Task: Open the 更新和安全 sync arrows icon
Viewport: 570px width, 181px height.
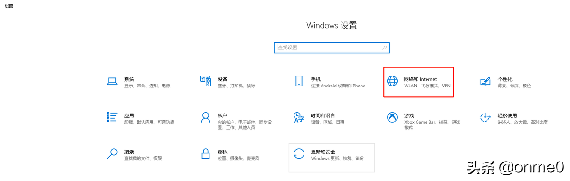Action: click(x=299, y=153)
